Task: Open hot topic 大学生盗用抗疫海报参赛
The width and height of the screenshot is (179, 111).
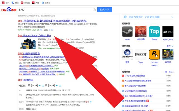Action: tap(135, 101)
